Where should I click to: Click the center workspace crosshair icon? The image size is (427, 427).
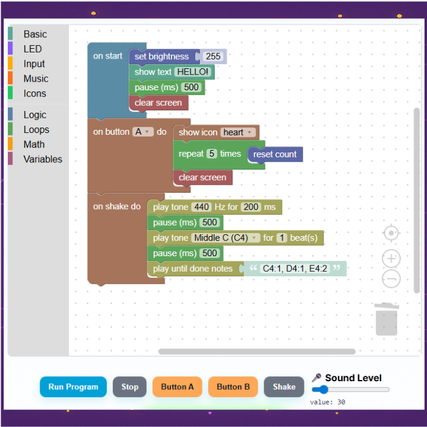pos(391,233)
